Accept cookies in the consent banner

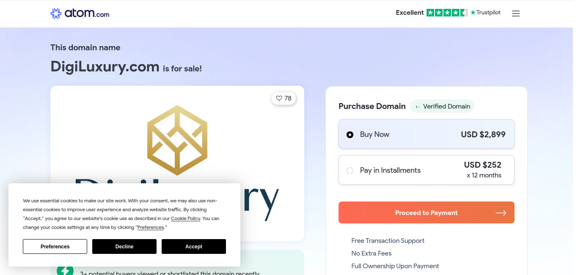coord(194,246)
